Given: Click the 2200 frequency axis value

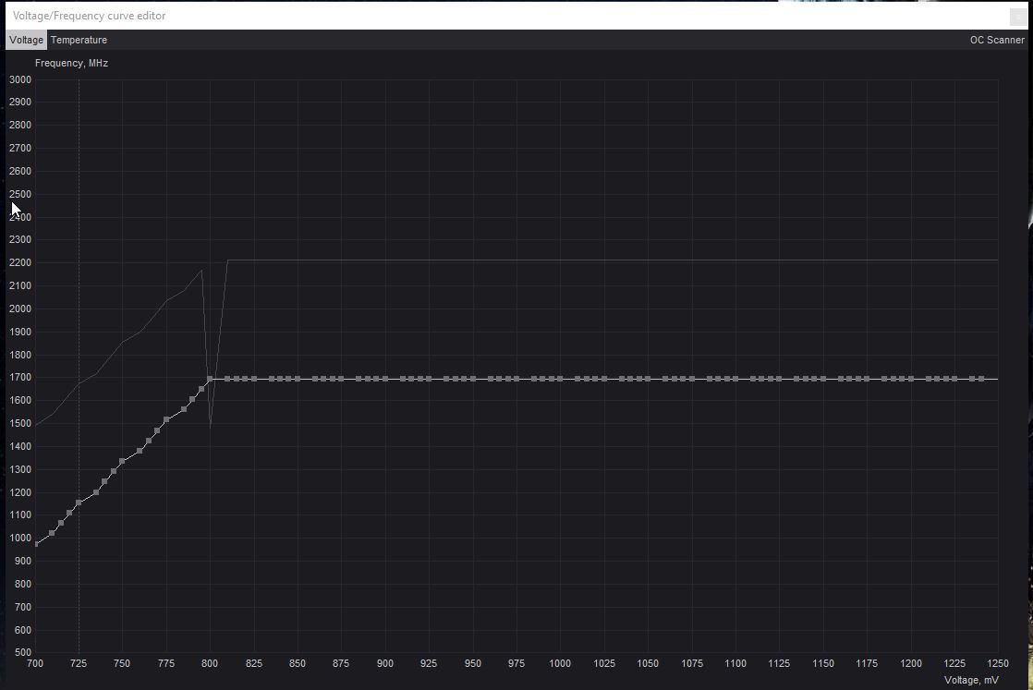Looking at the screenshot, I should click(19, 262).
